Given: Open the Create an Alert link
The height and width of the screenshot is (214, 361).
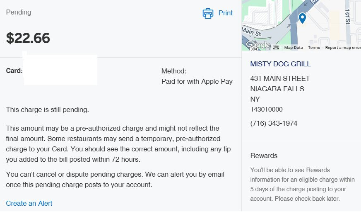Looking at the screenshot, I should coord(29,203).
